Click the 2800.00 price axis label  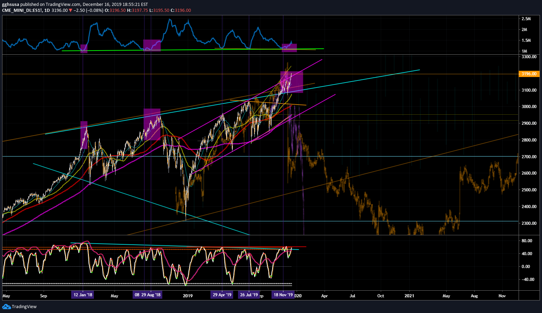[529, 140]
